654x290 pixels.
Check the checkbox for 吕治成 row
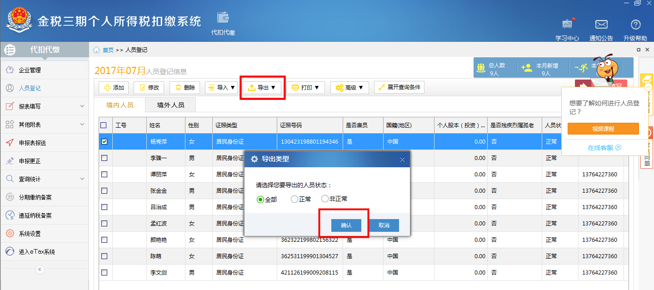104,207
